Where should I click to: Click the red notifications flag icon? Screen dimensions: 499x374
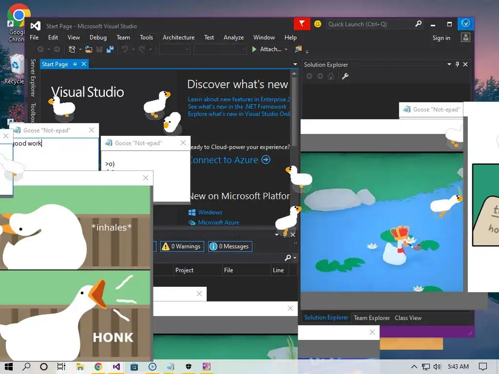click(x=302, y=23)
